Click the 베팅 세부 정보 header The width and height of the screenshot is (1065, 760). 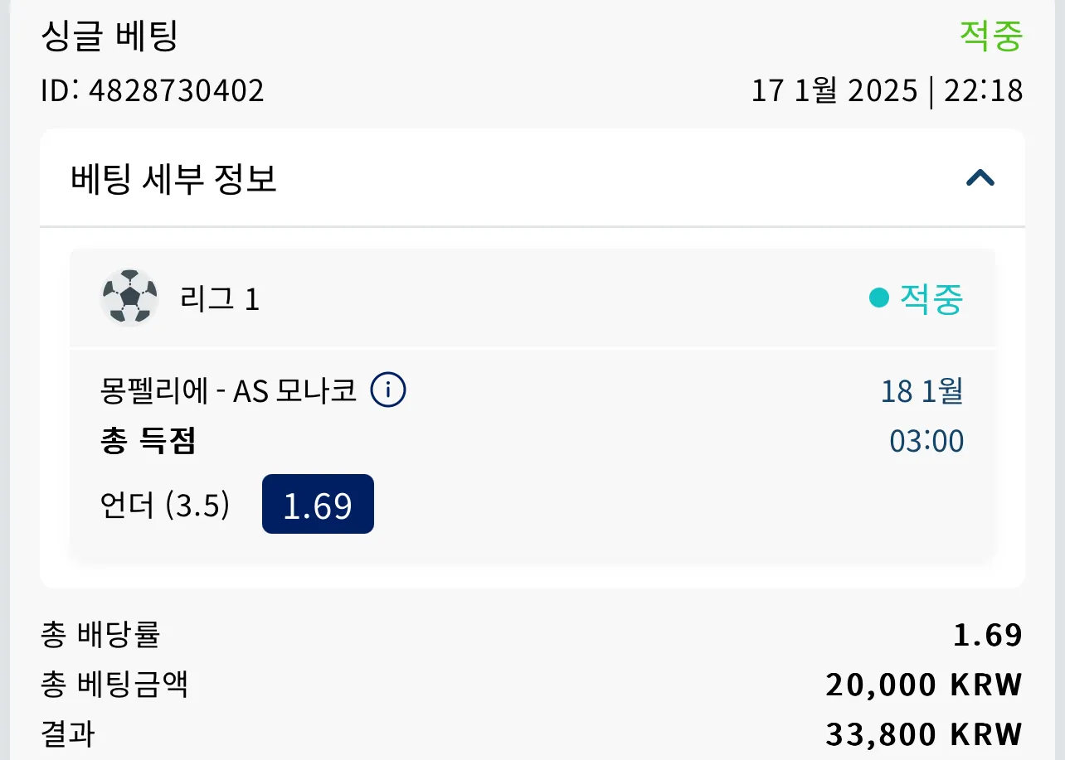point(532,178)
